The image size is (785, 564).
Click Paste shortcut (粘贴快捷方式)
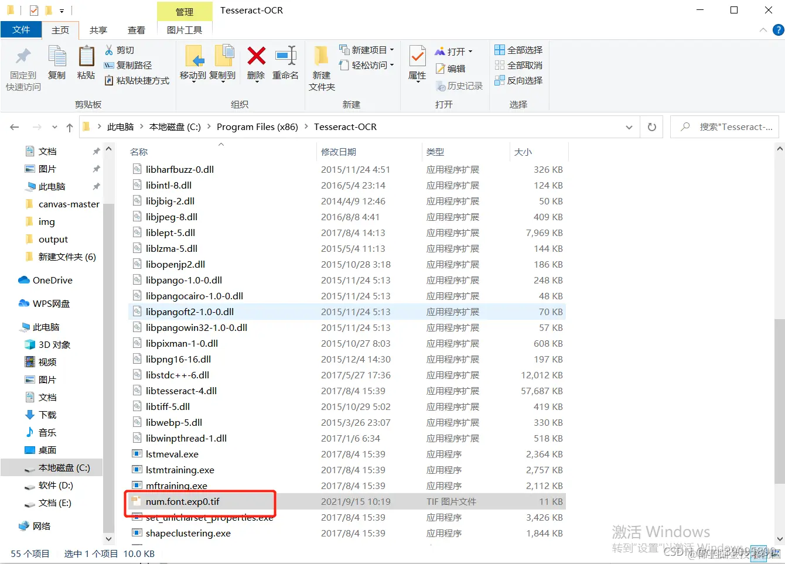(x=136, y=81)
